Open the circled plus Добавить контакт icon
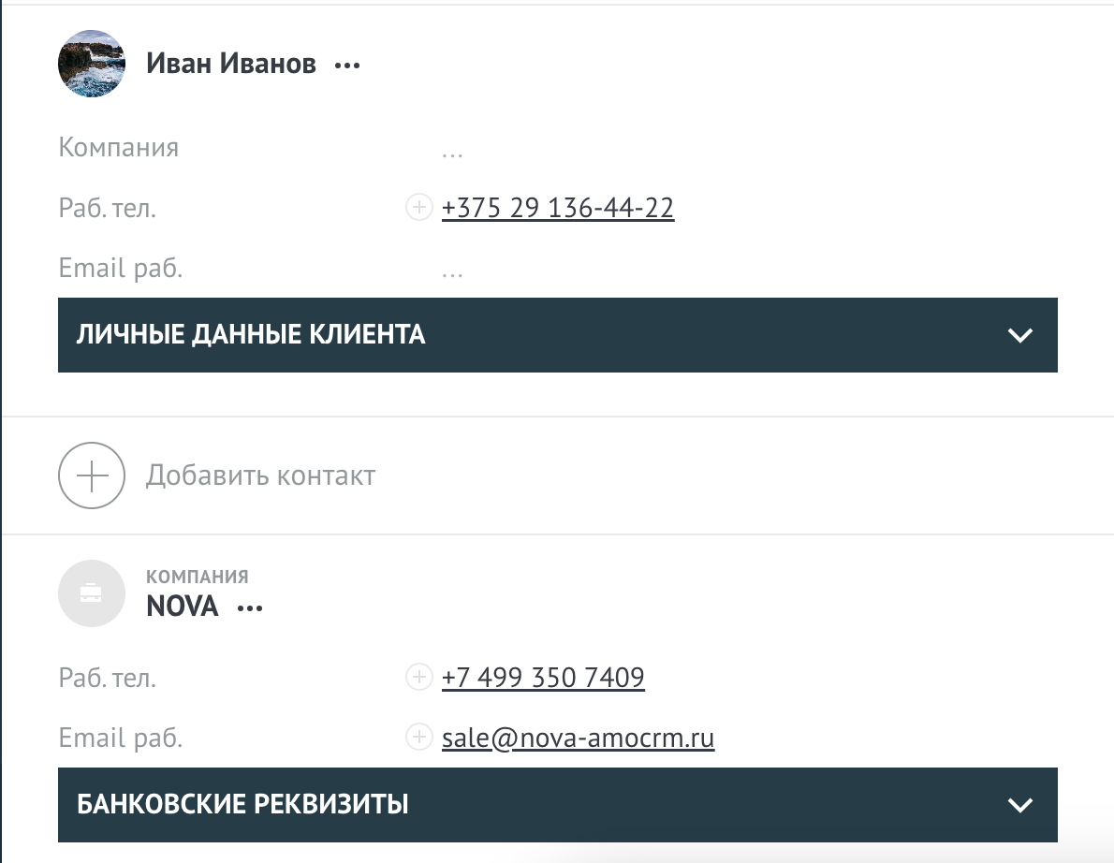The image size is (1114, 863). pos(92,475)
